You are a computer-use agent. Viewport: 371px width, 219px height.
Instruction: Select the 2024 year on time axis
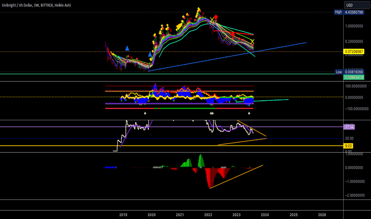tap(265, 215)
